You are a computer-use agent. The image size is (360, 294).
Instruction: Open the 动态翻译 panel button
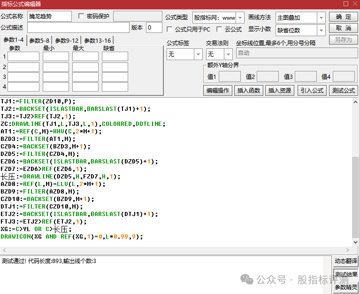(346, 261)
